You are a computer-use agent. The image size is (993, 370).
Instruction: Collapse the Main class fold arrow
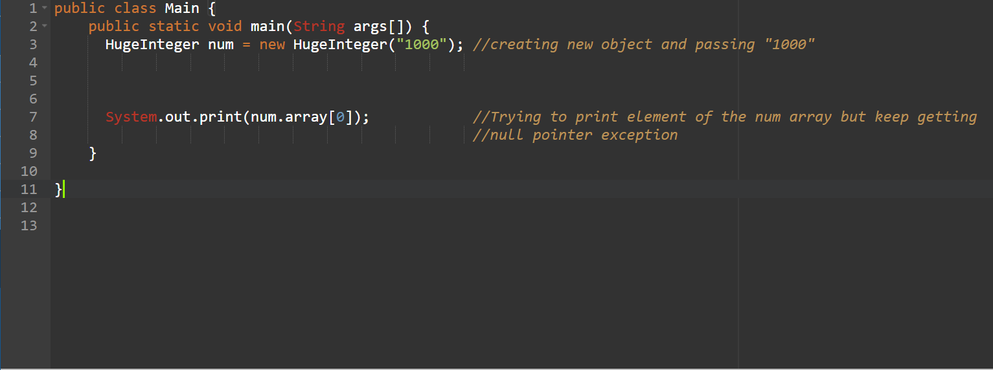pyautogui.click(x=44, y=10)
